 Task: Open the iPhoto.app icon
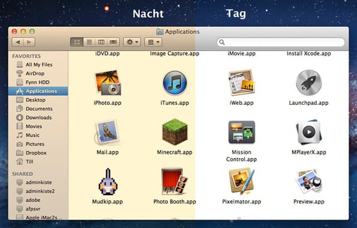[x=107, y=83]
